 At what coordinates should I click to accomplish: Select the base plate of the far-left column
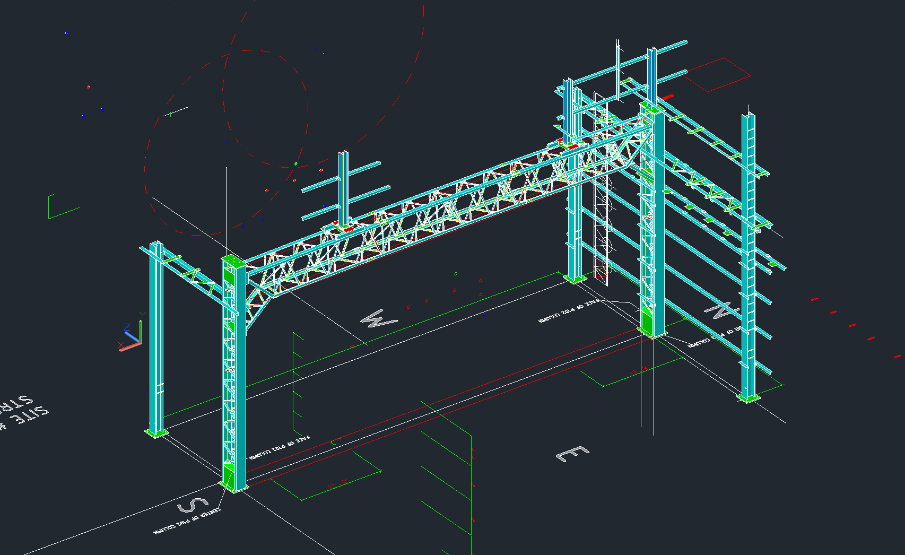pos(156,433)
